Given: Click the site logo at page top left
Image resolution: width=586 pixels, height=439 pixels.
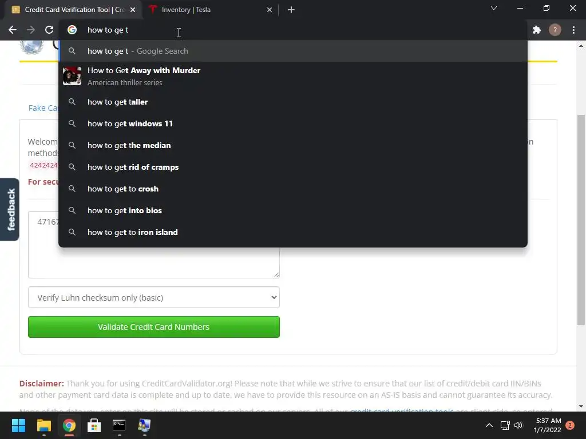Looking at the screenshot, I should (31, 47).
